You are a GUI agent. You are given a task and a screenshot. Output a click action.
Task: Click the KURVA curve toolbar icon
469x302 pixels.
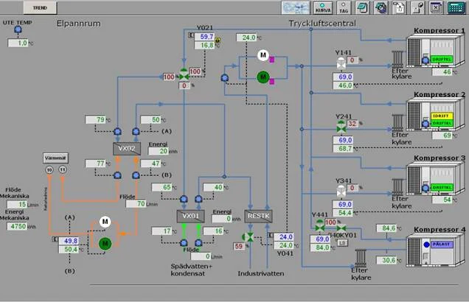click(x=323, y=8)
